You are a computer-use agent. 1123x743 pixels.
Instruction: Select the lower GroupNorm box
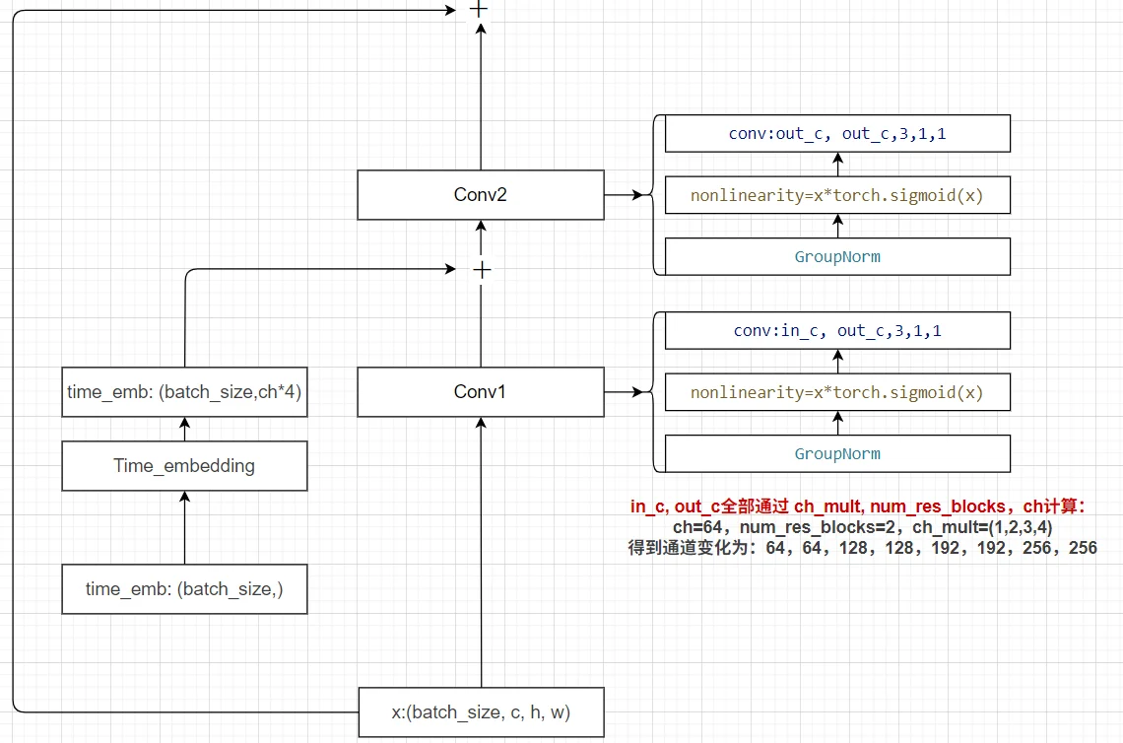[x=836, y=453]
